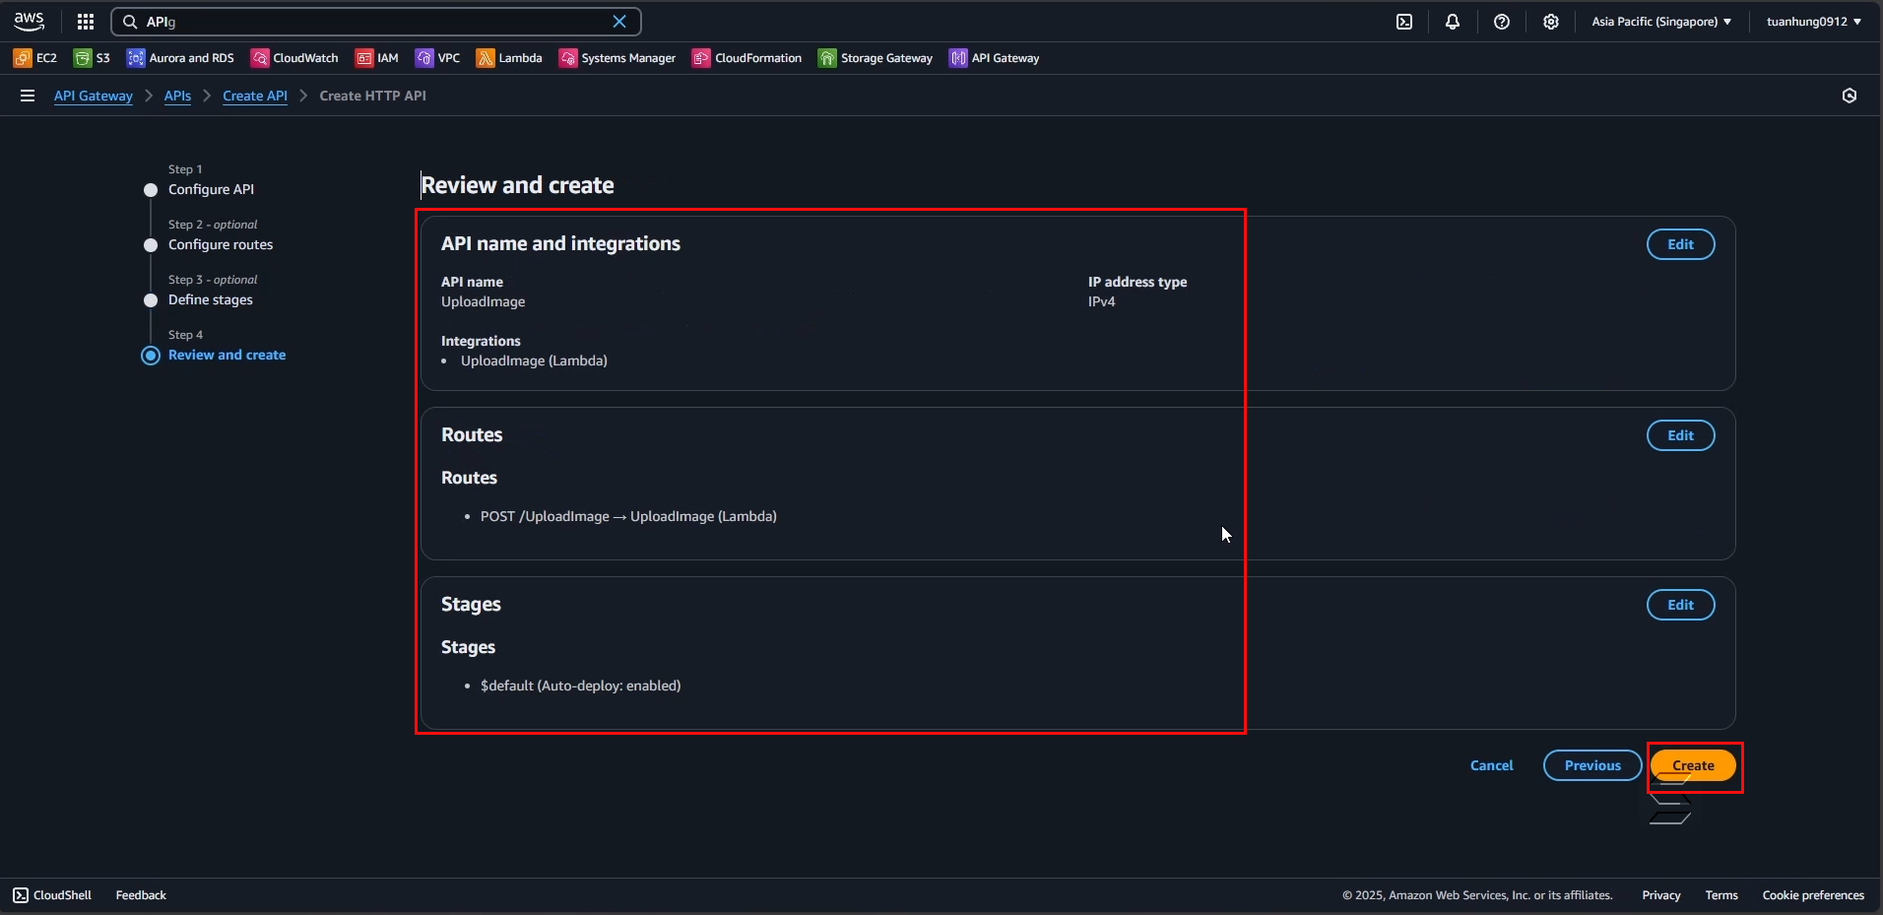Jump to Step 1 Configure API
The image size is (1883, 915).
tap(211, 189)
